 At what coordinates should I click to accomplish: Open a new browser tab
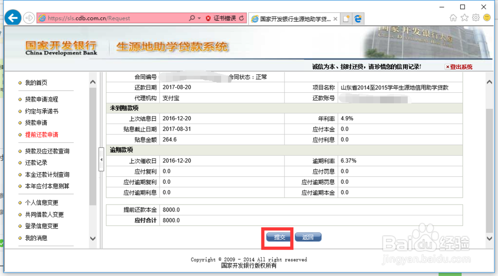pos(346,19)
